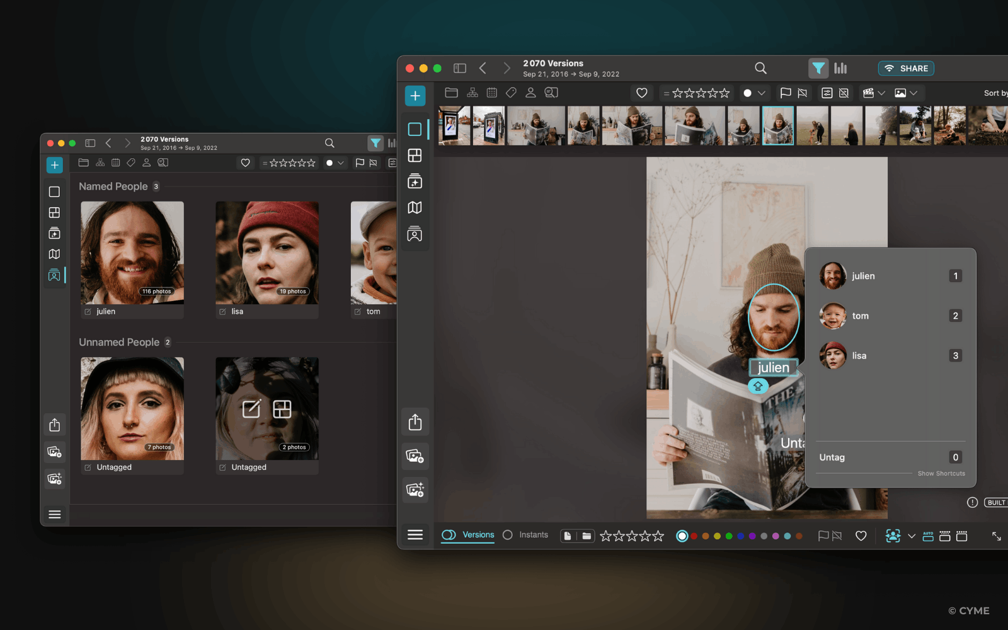Select the green color label dot
1008x630 pixels.
[729, 536]
